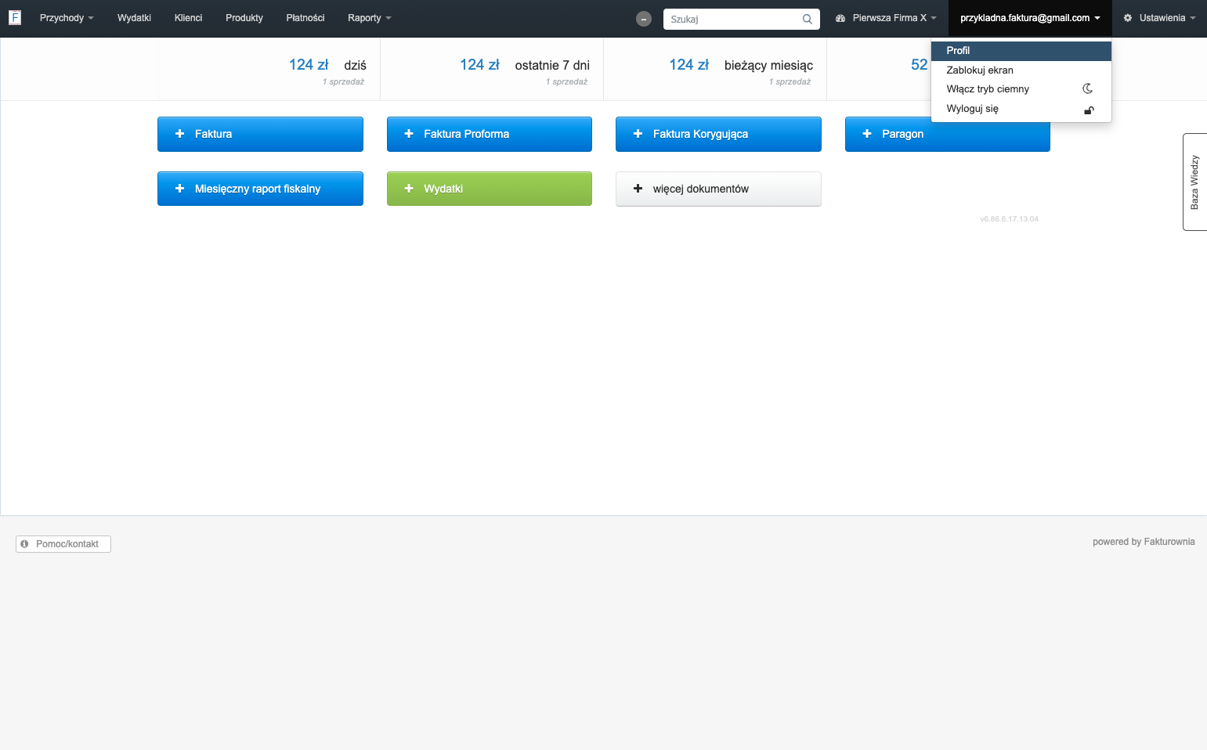Screen dimensions: 1207x750
Task: Enable dark mode via Włącz tryb ciemny
Action: [1021, 89]
